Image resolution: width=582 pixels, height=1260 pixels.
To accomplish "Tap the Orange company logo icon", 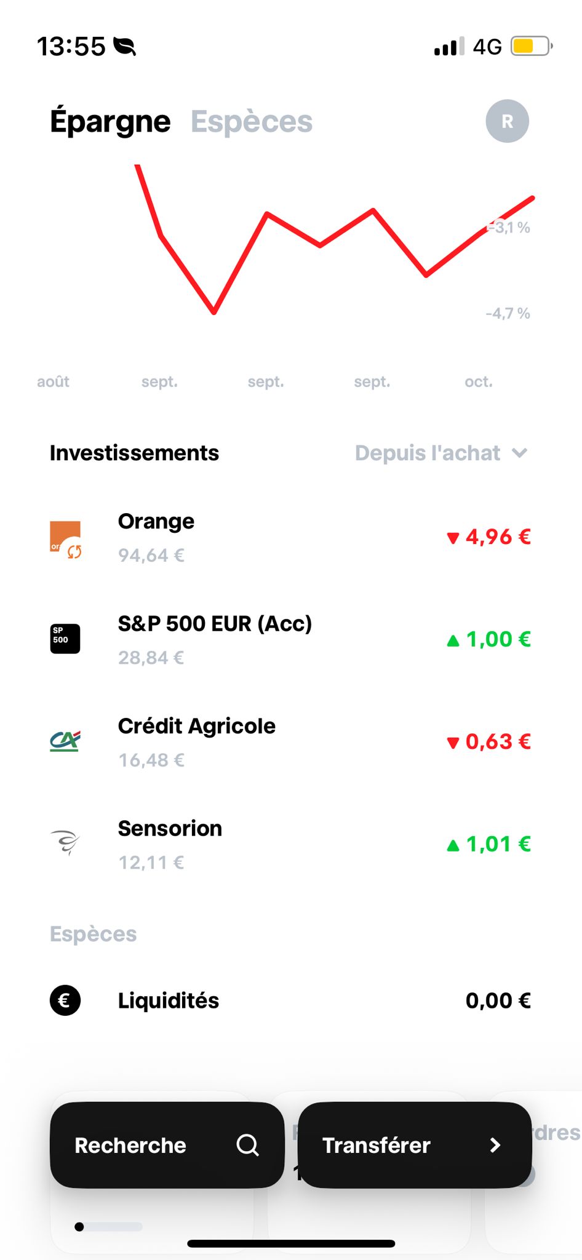I will pyautogui.click(x=65, y=538).
